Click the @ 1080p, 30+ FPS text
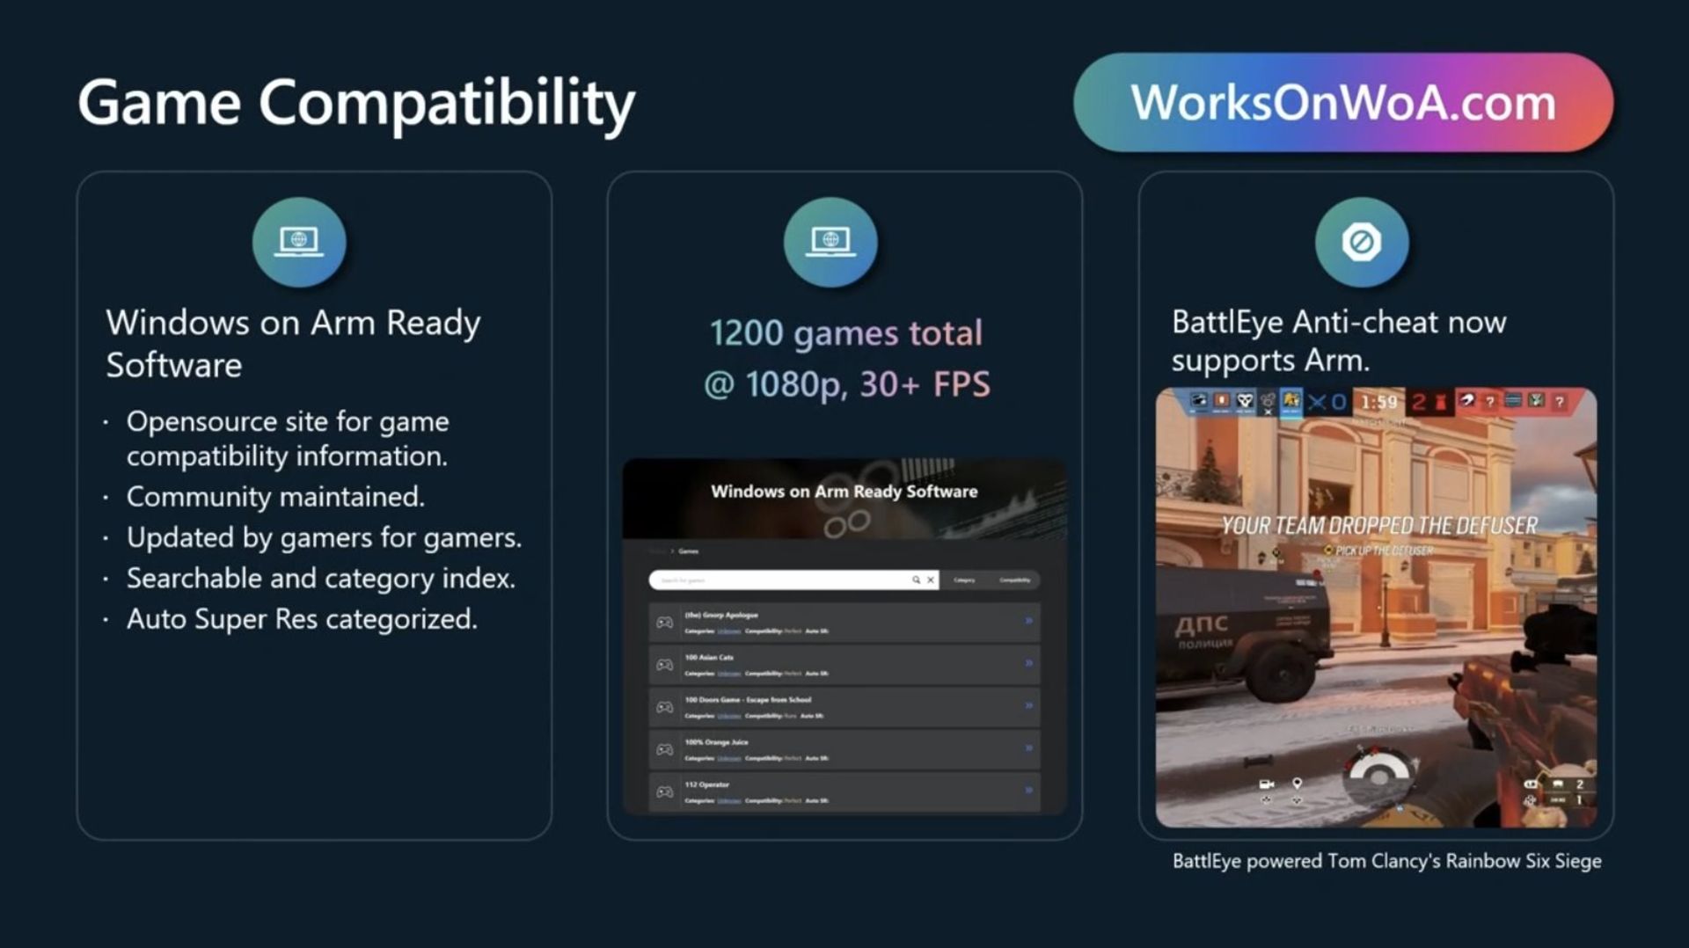This screenshot has height=948, width=1689. (846, 384)
